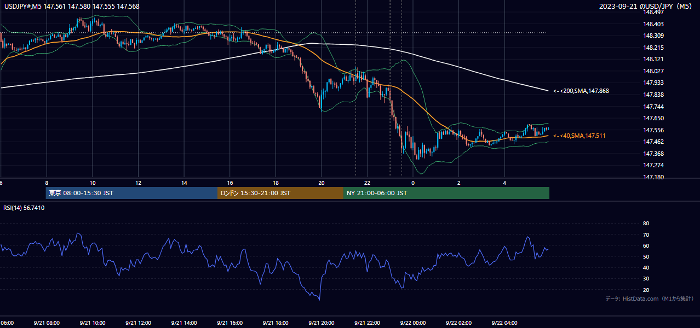Click hour label 12 under the price chart
The width and height of the screenshot is (700, 328).
tap(139, 183)
